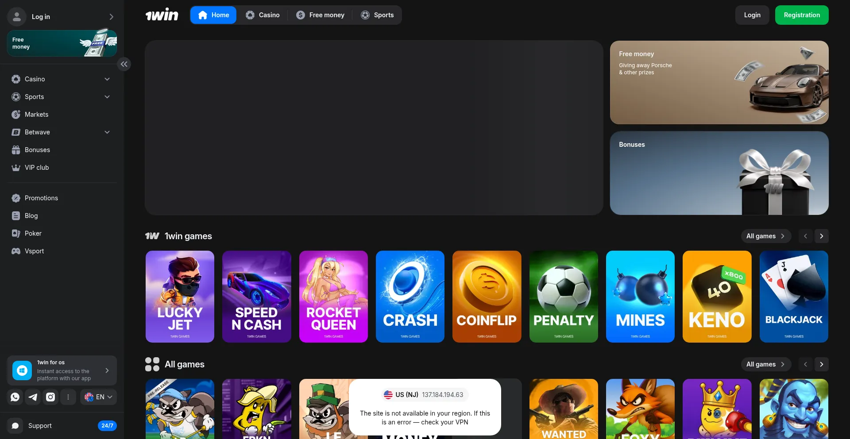850x439 pixels.
Task: Click the Free money banner in the sidebar
Action: (x=62, y=43)
